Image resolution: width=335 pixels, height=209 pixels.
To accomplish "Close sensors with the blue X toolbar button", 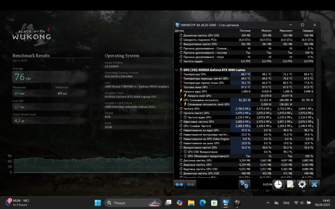I will (x=314, y=184).
